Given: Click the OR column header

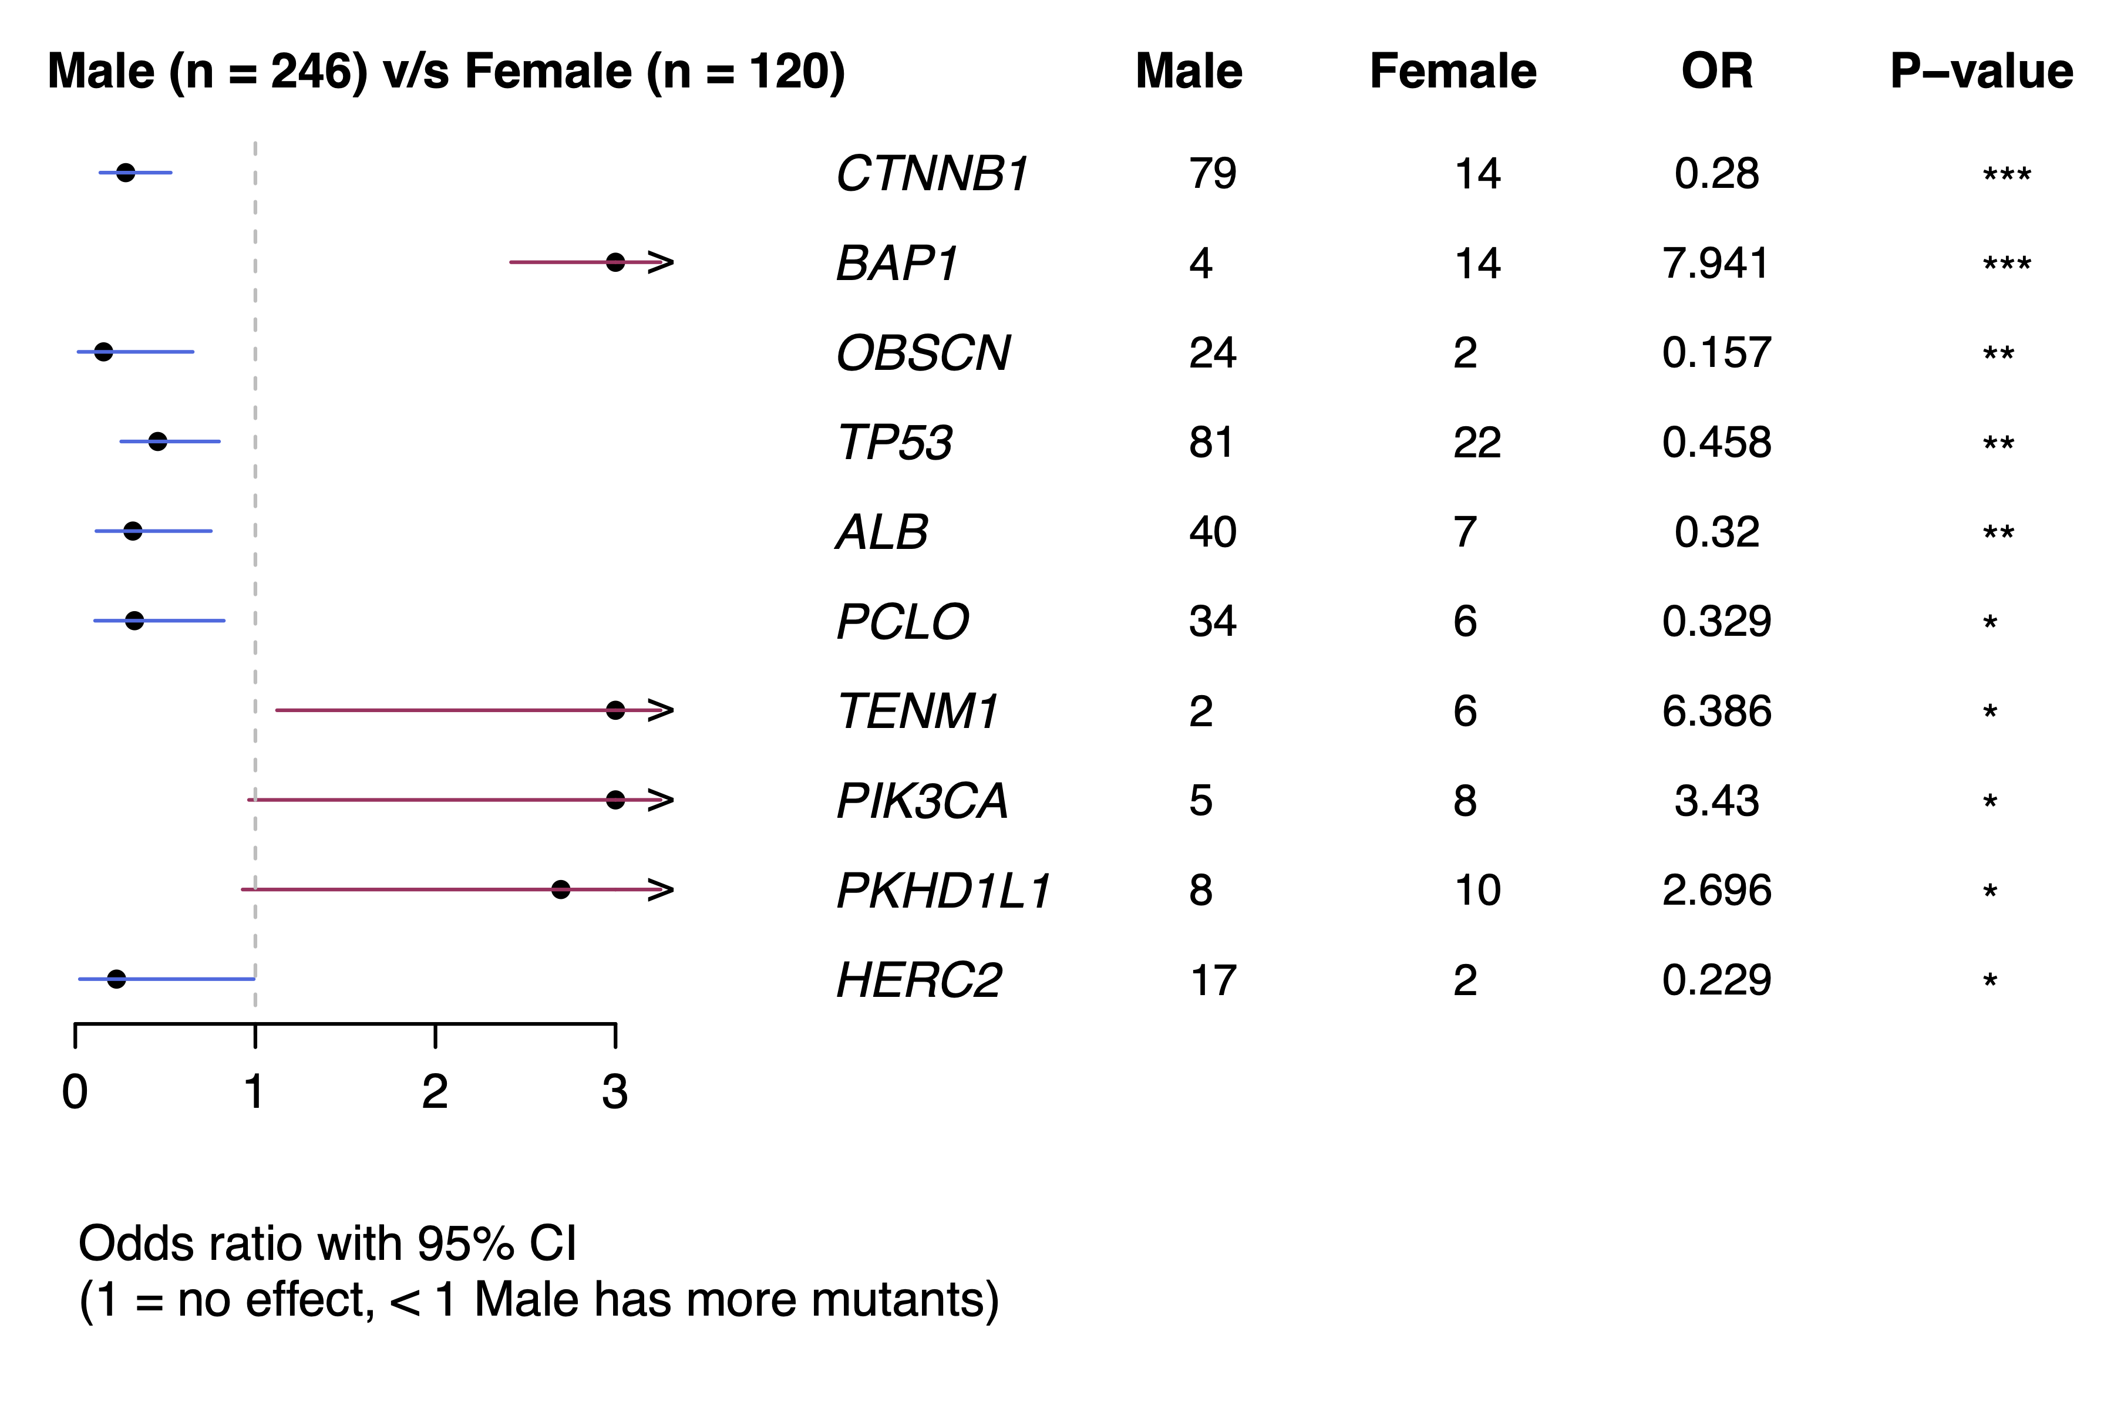Looking at the screenshot, I should point(1716,71).
